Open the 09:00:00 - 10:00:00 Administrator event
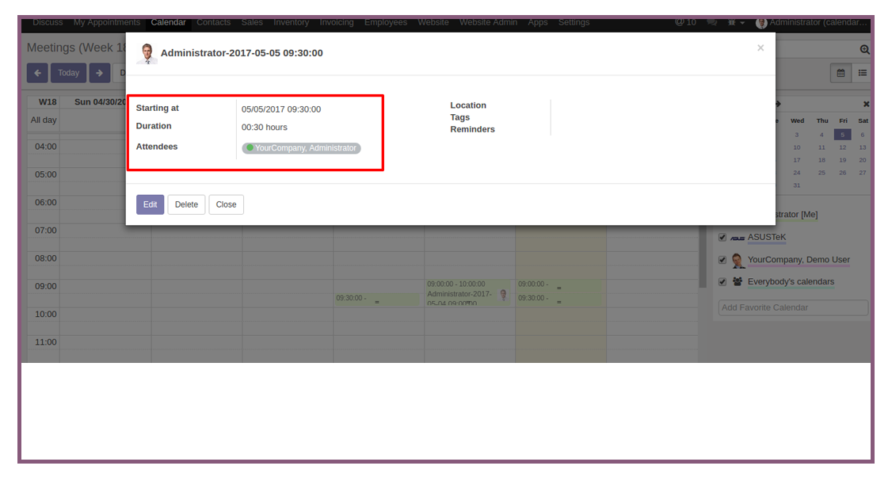Image resolution: width=892 pixels, height=481 pixels. 468,292
